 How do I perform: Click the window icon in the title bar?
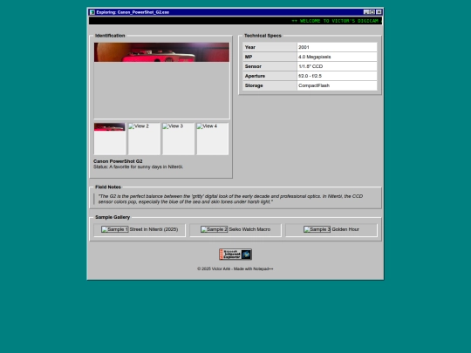[92, 12]
